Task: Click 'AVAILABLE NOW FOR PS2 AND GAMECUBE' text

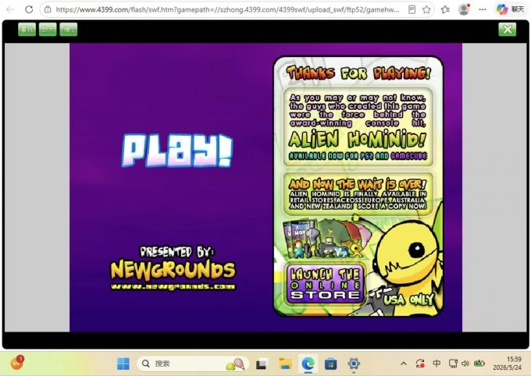Action: (x=358, y=156)
